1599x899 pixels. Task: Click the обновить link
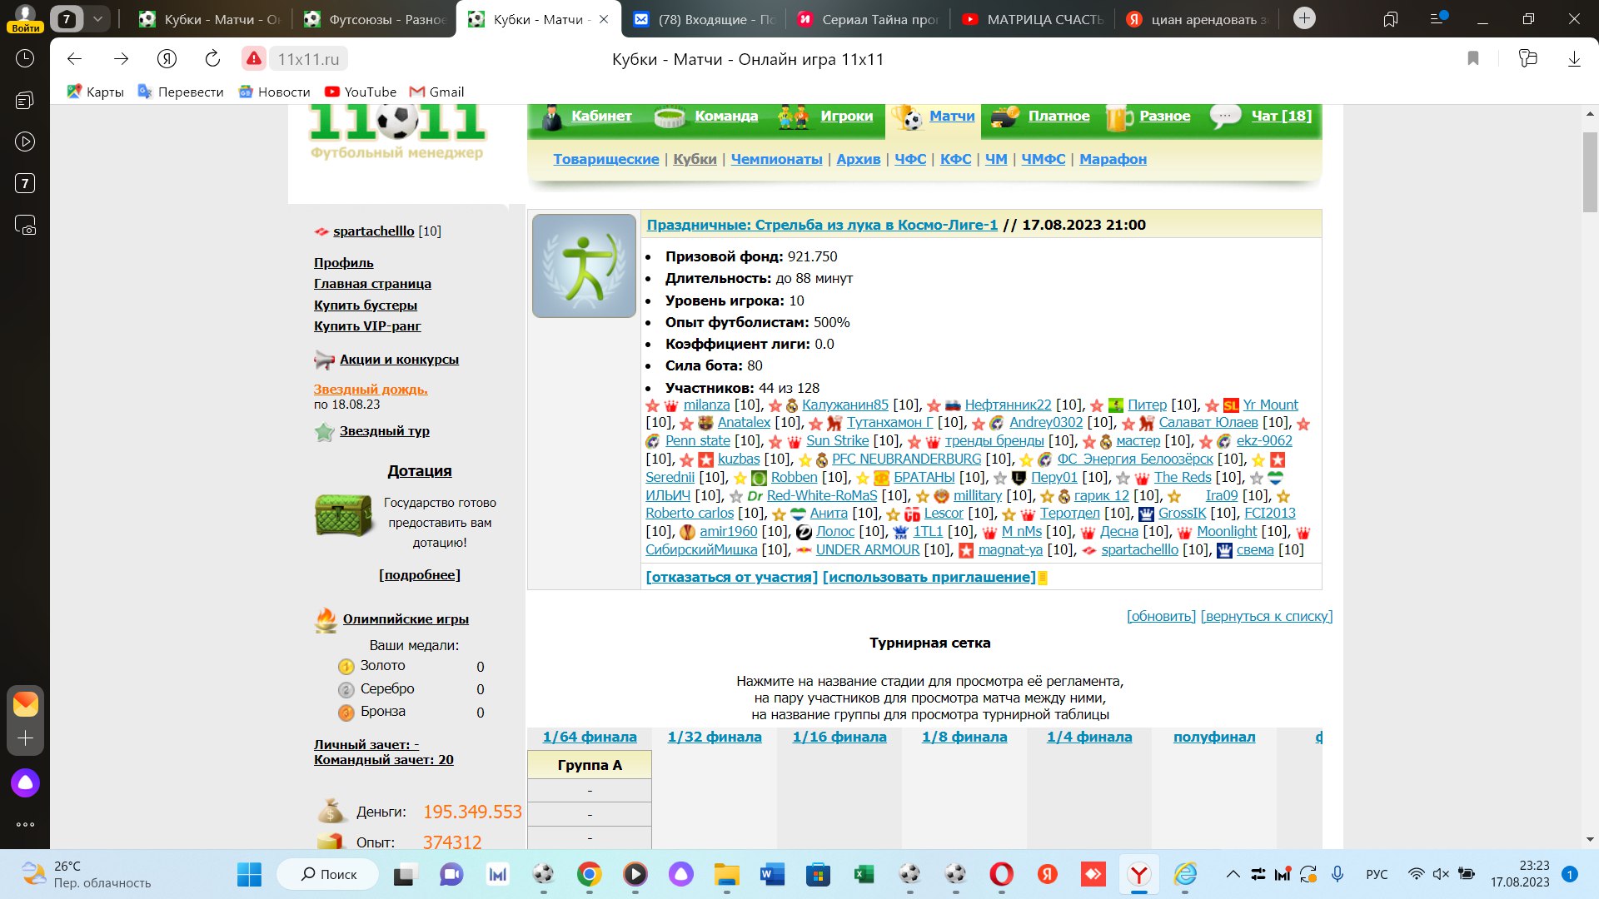pos(1161,616)
